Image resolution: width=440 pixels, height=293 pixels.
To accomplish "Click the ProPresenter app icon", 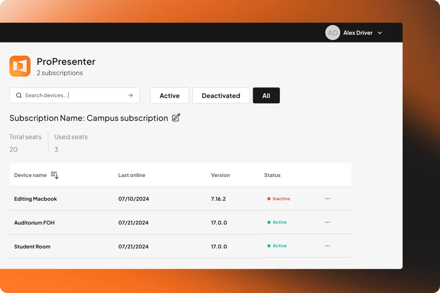I will 20,66.
